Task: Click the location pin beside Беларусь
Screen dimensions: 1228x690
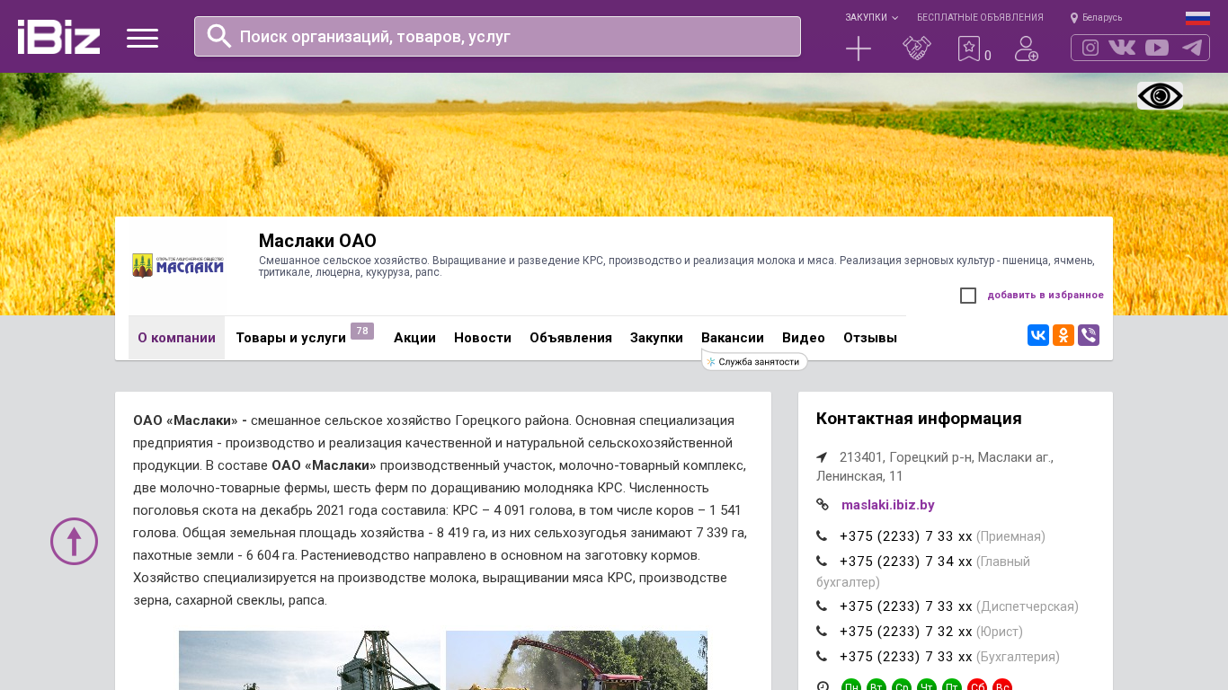Action: coord(1074,18)
